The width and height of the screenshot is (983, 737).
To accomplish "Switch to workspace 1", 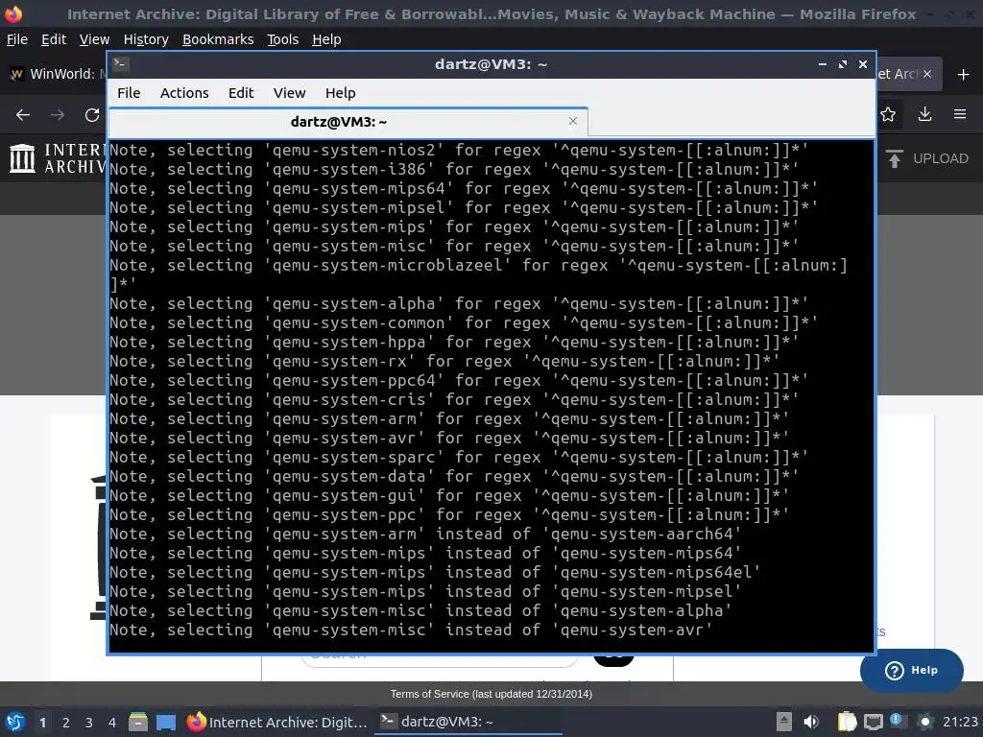I will pyautogui.click(x=42, y=723).
